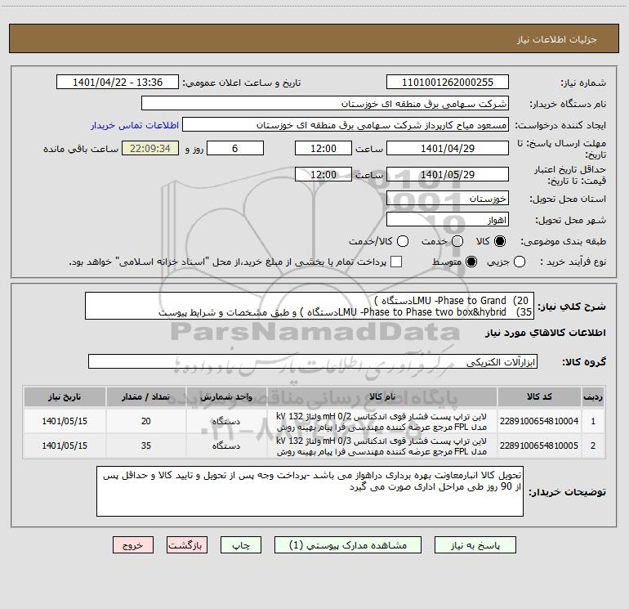Click item code 2289100654810004
The height and width of the screenshot is (609, 629).
click(539, 421)
